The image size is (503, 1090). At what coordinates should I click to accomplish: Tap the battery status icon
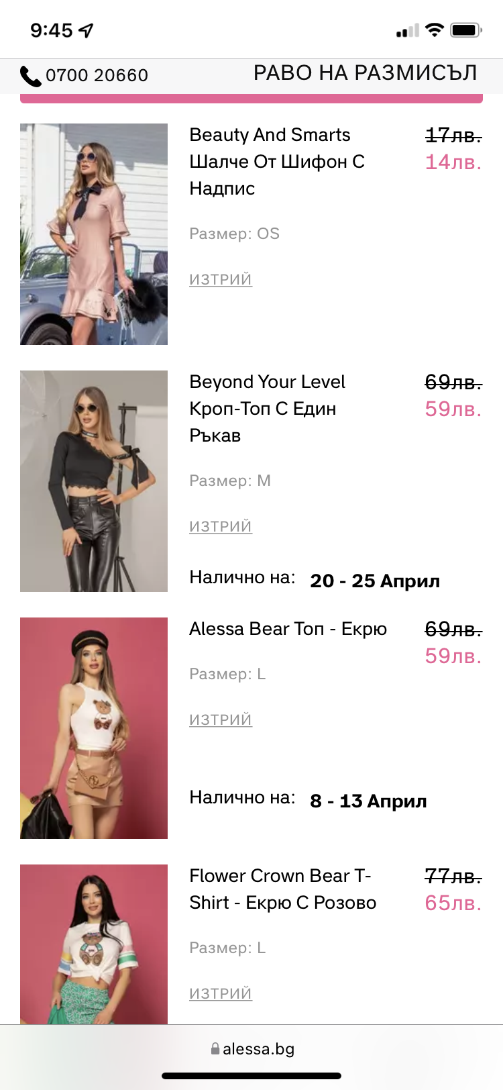click(x=466, y=30)
